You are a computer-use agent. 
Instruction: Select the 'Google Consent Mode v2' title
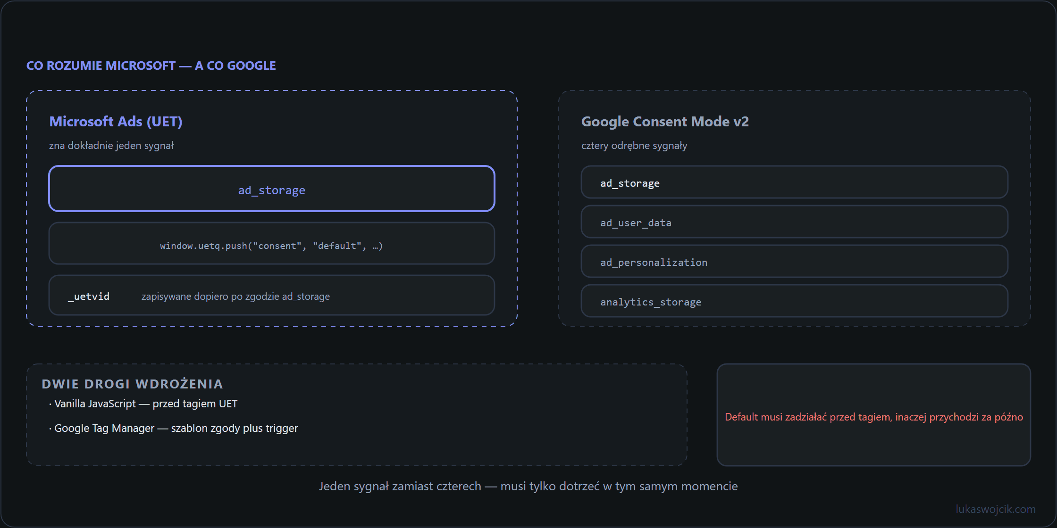point(665,122)
